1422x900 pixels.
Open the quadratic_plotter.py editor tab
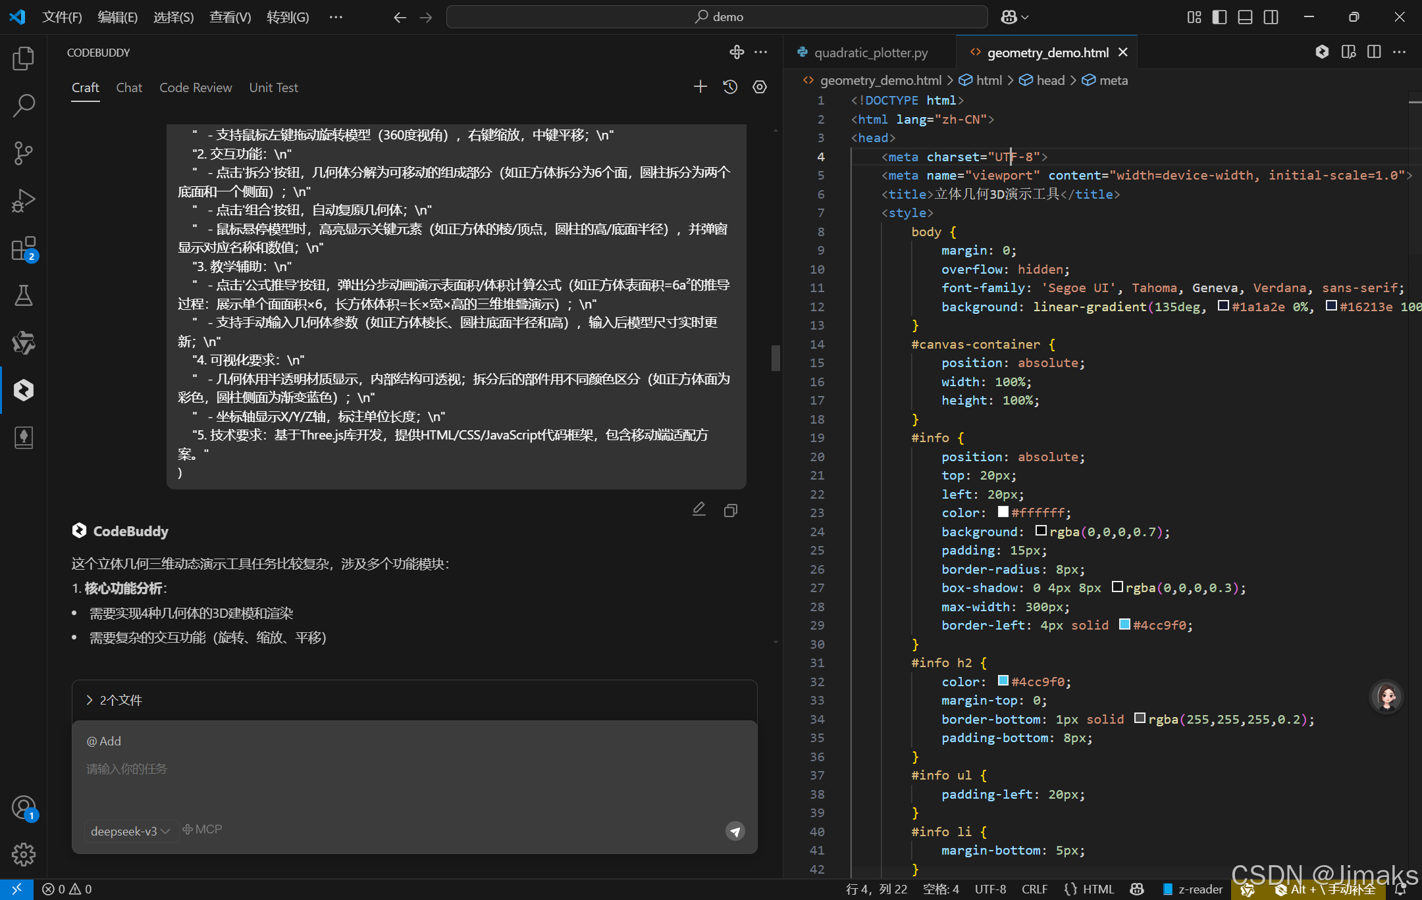(870, 53)
